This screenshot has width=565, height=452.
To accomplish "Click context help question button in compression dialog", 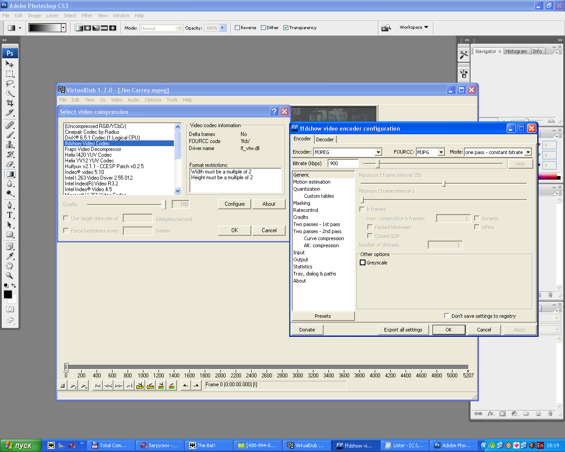I will click(x=274, y=112).
